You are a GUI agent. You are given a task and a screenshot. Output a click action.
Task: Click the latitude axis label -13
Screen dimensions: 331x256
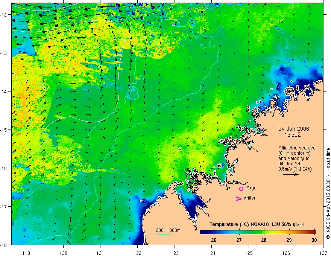pos(4,53)
